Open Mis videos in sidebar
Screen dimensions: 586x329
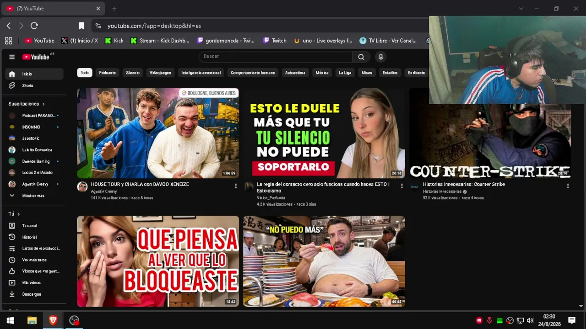coord(34,283)
